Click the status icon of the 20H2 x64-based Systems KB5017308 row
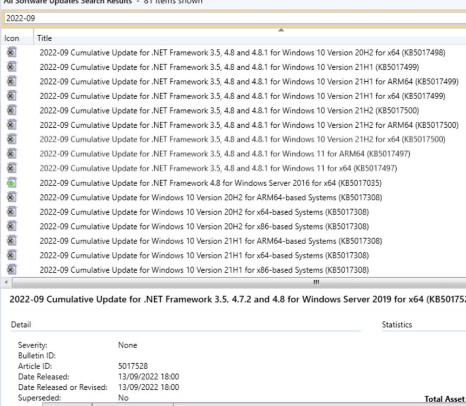 pyautogui.click(x=11, y=212)
